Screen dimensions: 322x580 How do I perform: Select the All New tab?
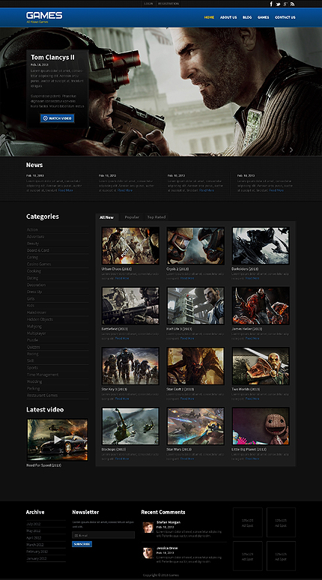tap(106, 217)
